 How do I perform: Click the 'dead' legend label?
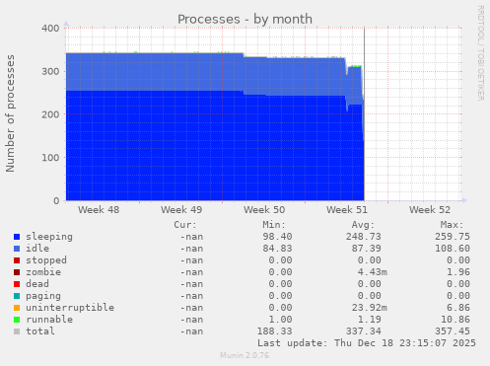(37, 284)
